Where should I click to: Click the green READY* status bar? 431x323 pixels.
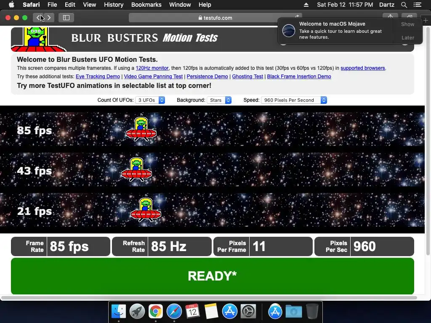click(x=213, y=276)
